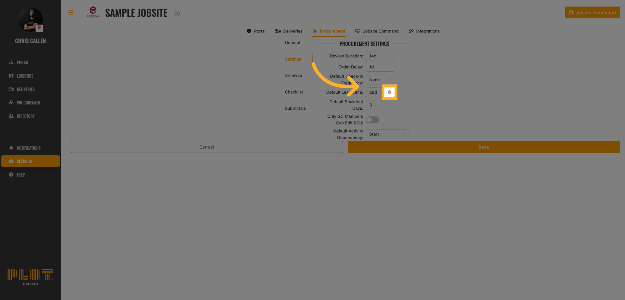625x300 pixels.
Task: Click the Review Duration input field
Action: click(x=380, y=56)
